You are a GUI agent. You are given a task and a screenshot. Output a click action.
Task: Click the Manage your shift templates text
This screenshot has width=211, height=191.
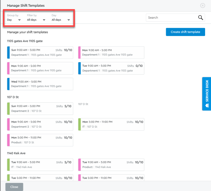28,32
